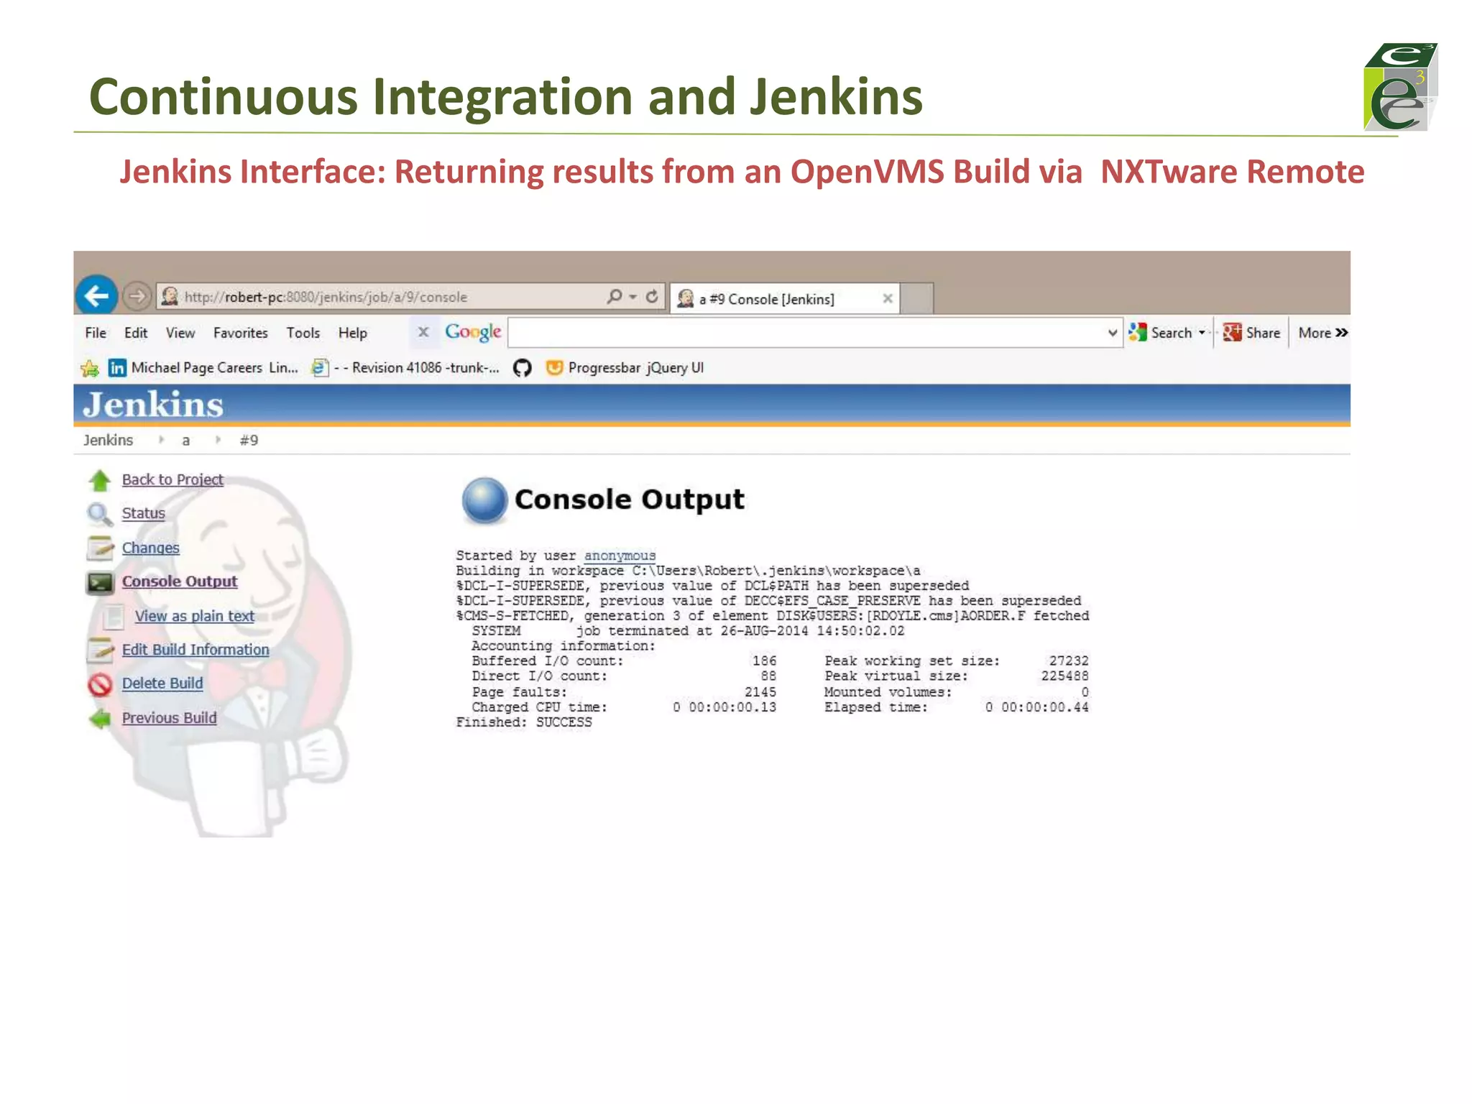Click the Delete Build link
This screenshot has width=1472, height=1104.
coord(162,684)
